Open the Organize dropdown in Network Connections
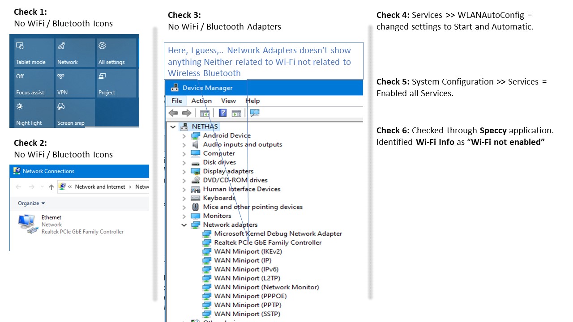Viewport: 573px width, 322px height. point(31,203)
